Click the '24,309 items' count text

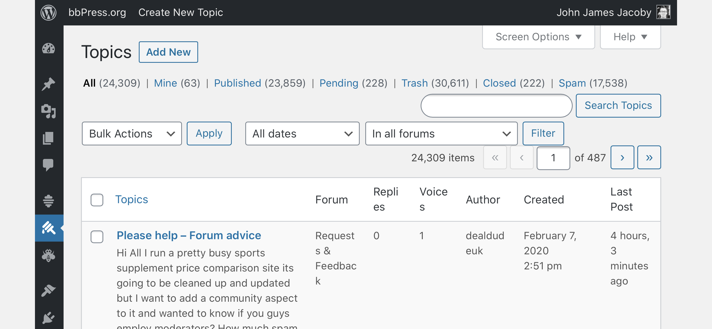coord(443,158)
